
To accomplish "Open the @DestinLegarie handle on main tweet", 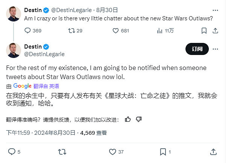I will point(44,54).
